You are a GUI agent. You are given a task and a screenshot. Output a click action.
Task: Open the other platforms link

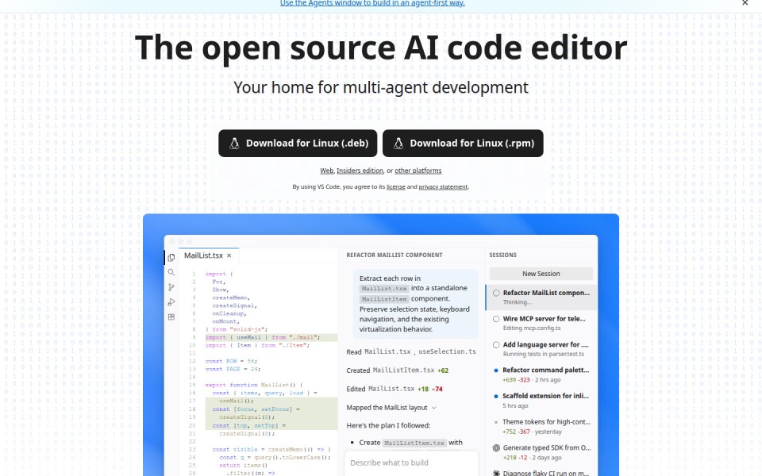(418, 171)
